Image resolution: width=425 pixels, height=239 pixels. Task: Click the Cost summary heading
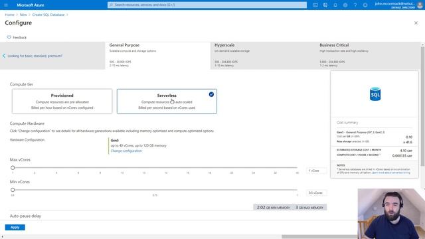[347, 123]
